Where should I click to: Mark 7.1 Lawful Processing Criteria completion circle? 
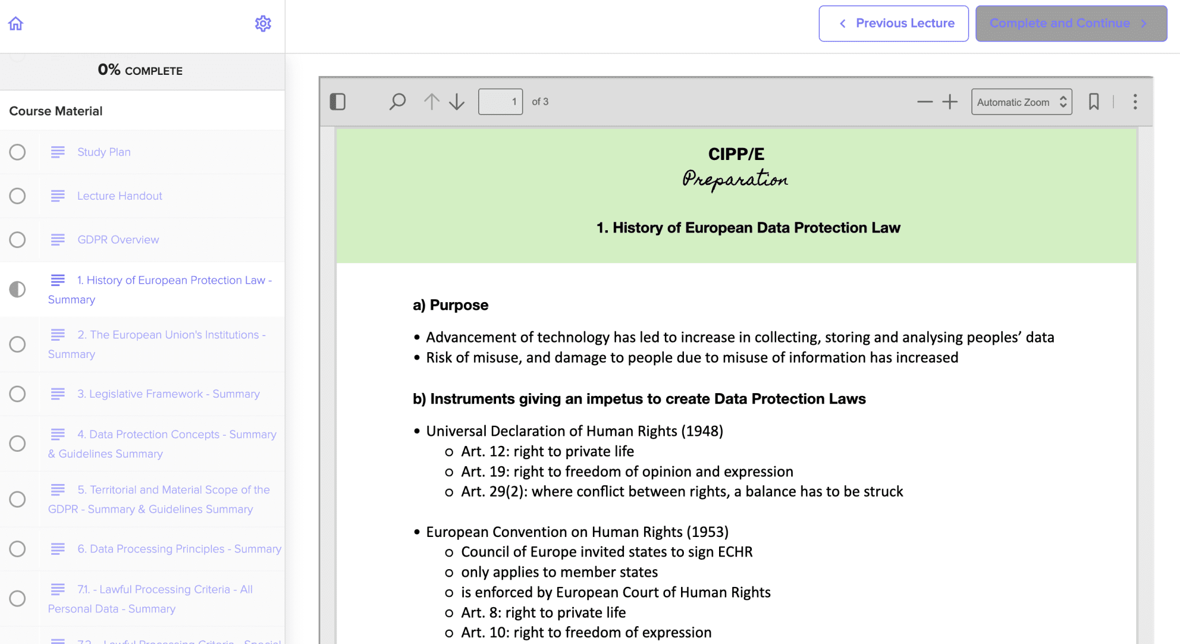tap(17, 599)
